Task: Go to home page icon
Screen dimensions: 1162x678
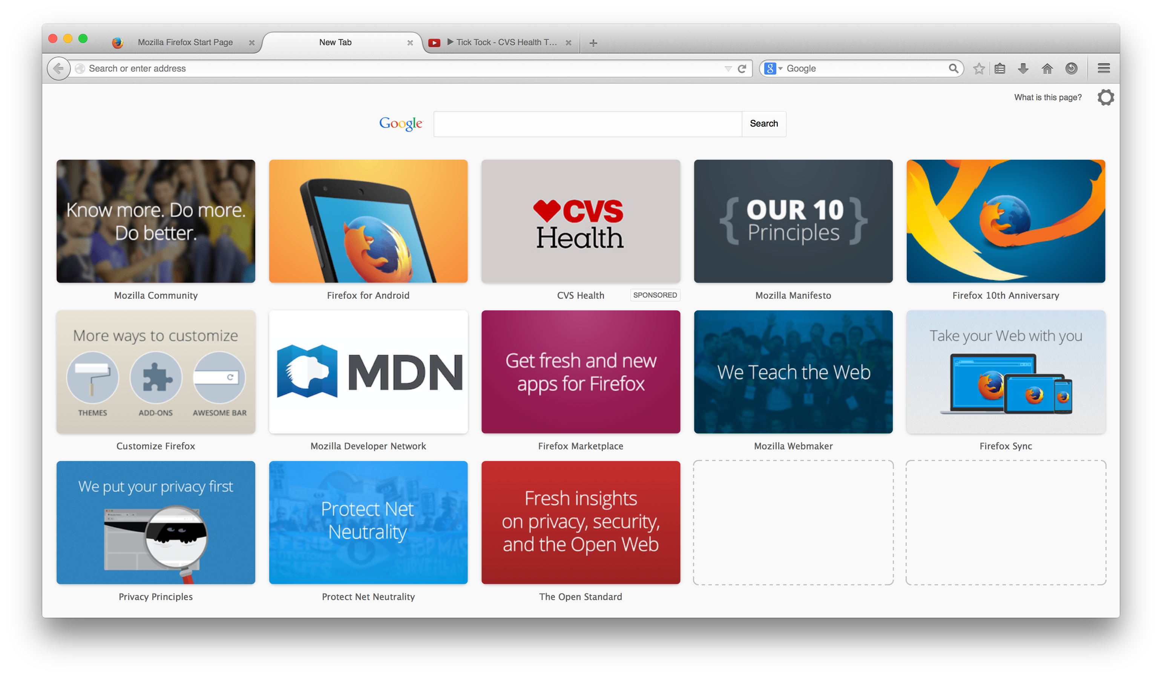Action: coord(1047,69)
